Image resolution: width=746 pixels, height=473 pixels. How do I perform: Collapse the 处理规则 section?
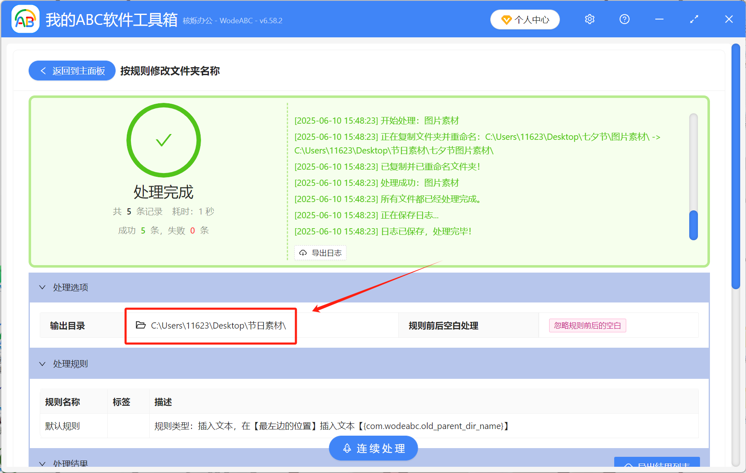tap(42, 364)
